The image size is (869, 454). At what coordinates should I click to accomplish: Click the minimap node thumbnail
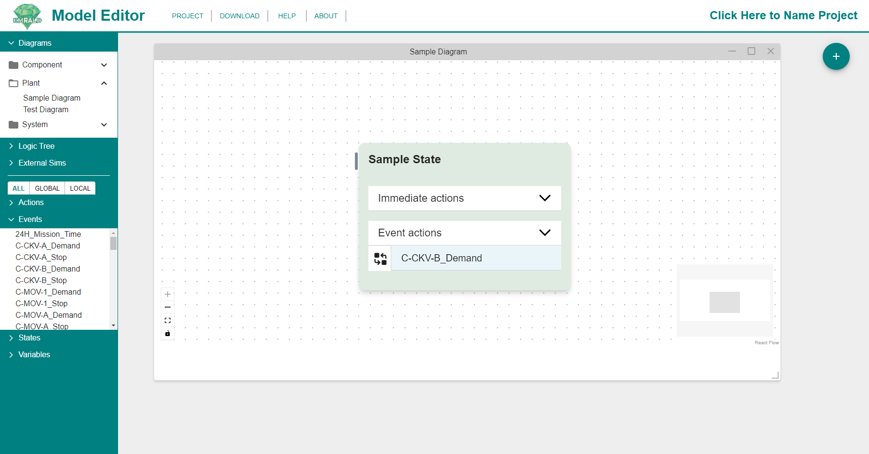click(x=724, y=302)
